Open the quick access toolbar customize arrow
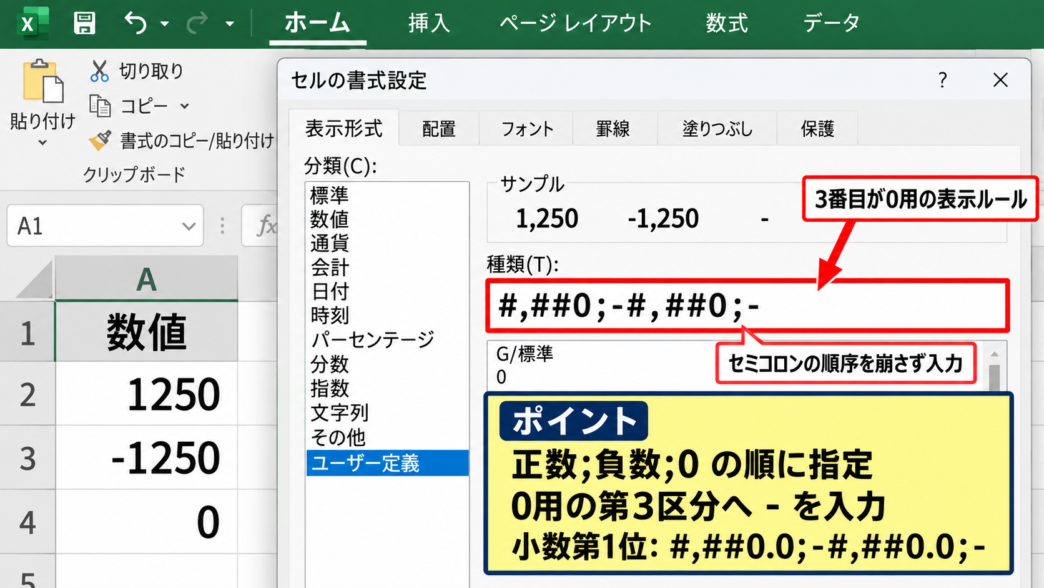The height and width of the screenshot is (588, 1044). click(230, 24)
